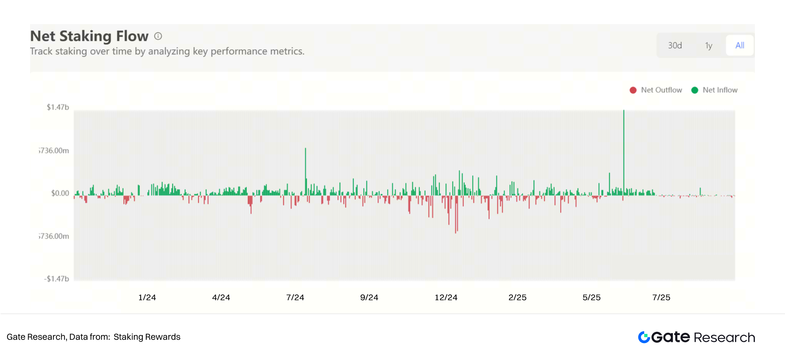This screenshot has height=361, width=785.
Task: Click the 7/25 x-axis date label
Action: point(661,297)
